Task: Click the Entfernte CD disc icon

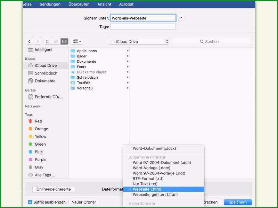Action: tap(31, 97)
